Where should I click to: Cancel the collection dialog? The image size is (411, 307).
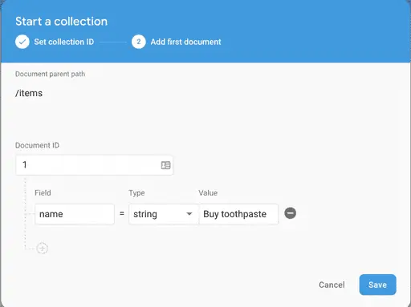pos(332,285)
